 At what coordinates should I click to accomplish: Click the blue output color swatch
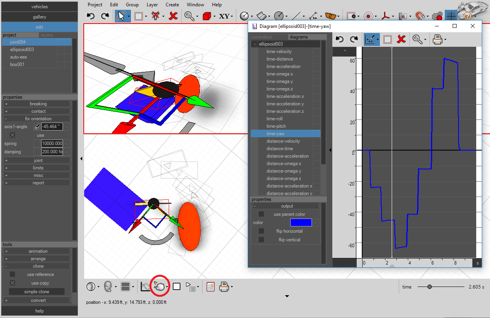point(301,222)
